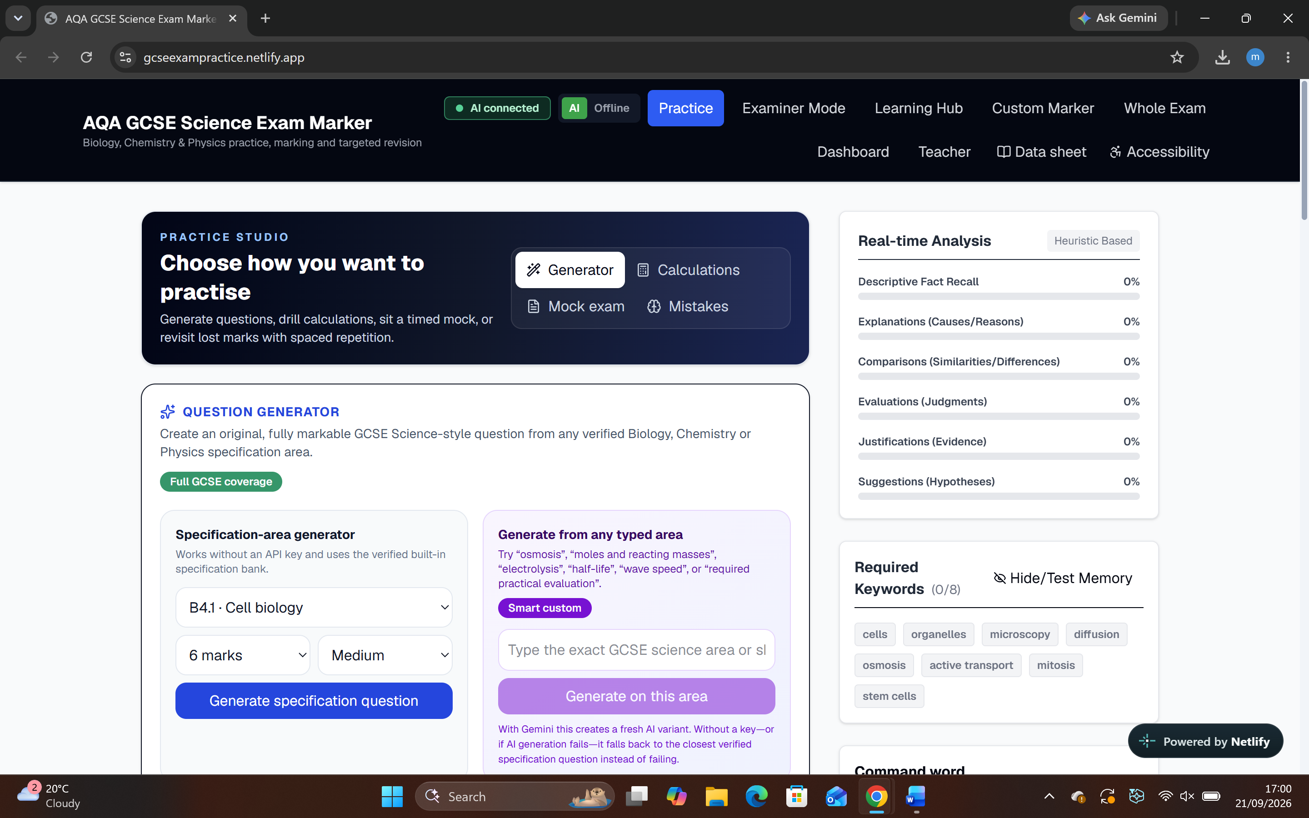The width and height of the screenshot is (1309, 818).
Task: Go to the Learning Hub page
Action: pyautogui.click(x=919, y=108)
